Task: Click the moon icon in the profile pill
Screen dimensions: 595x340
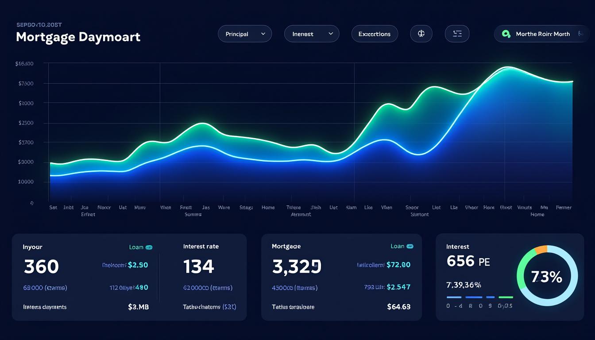Action: 580,34
